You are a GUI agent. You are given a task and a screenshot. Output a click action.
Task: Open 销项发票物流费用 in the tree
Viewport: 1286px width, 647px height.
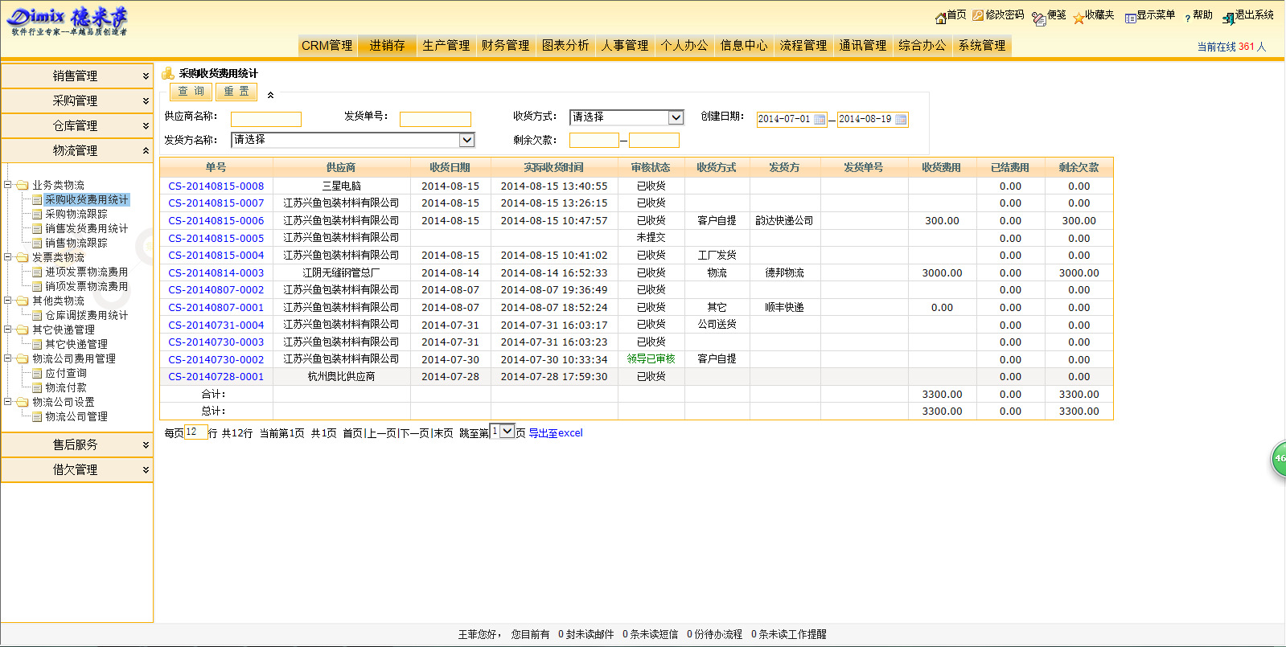86,286
